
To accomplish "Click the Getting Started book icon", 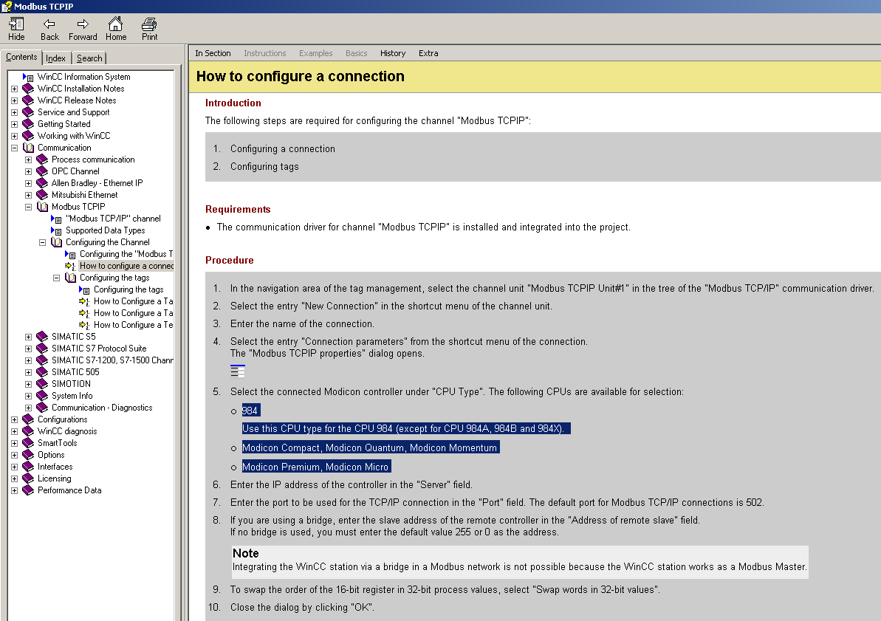I will (x=28, y=124).
